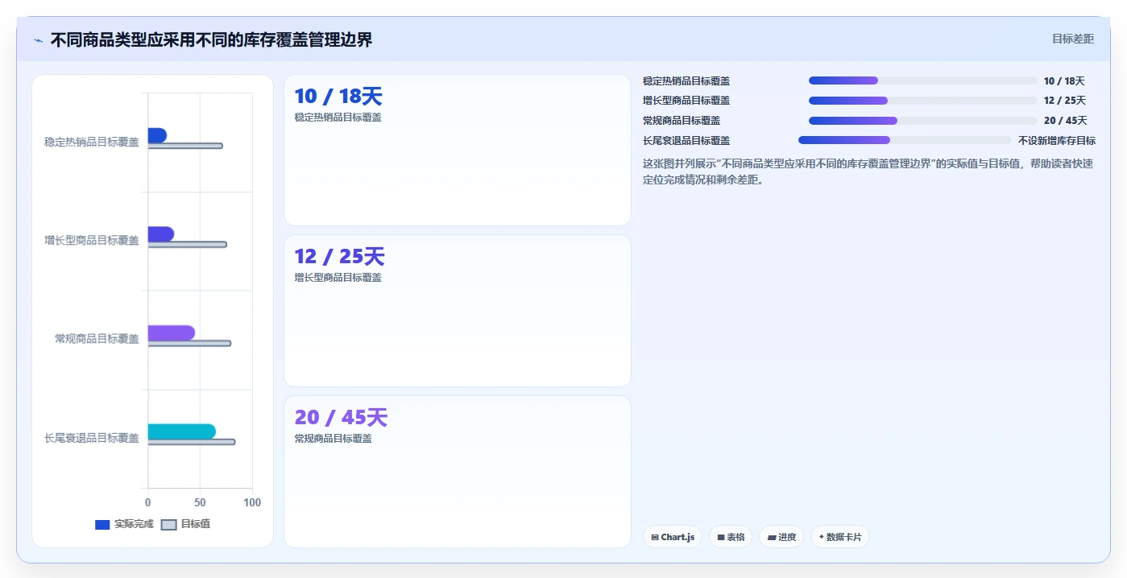Click the chart axis label 常规商品目标覆盖
1127x578 pixels.
click(x=97, y=339)
